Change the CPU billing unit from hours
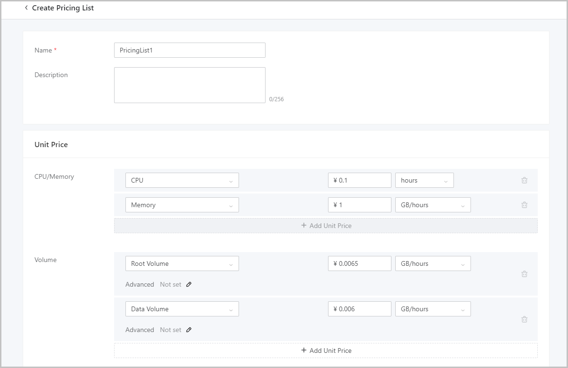The width and height of the screenshot is (568, 368). click(x=424, y=180)
